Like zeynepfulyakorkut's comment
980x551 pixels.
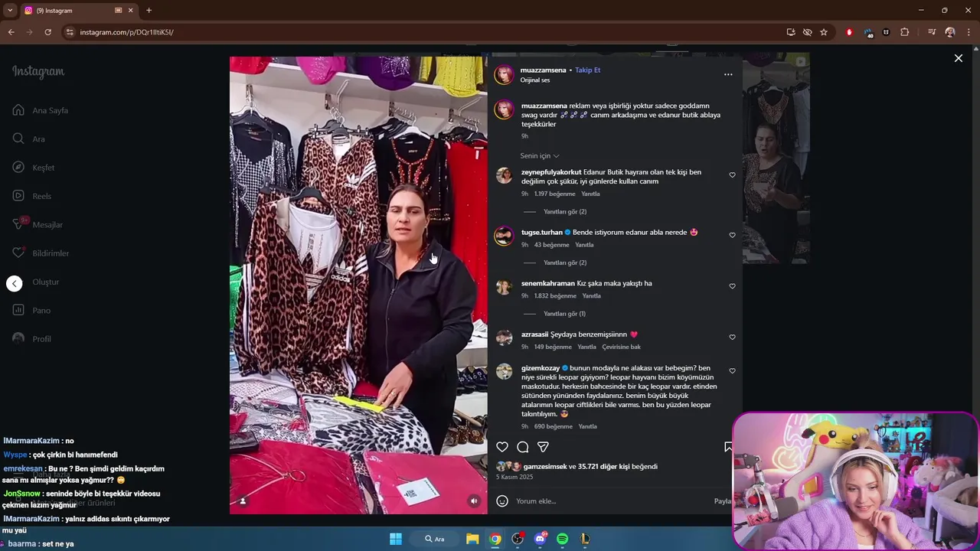coord(732,175)
